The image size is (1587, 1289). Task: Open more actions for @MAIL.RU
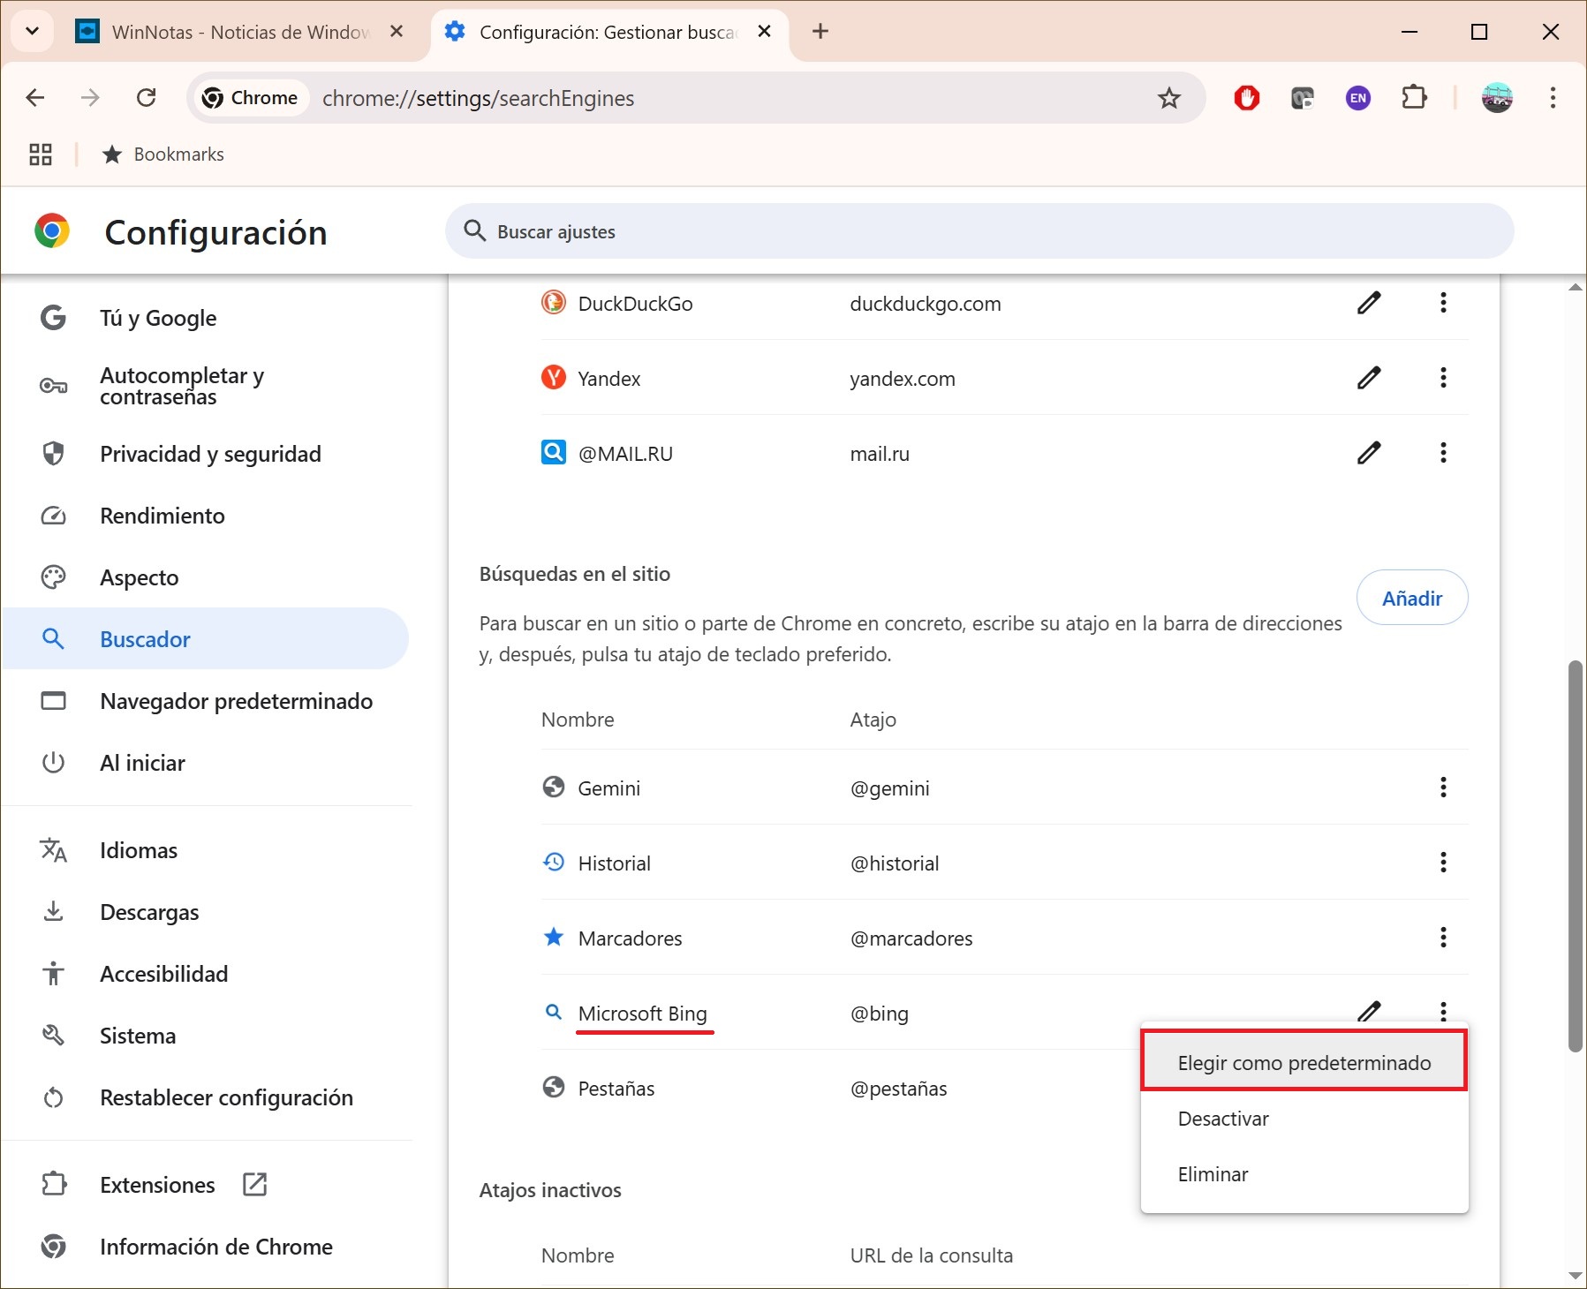1443,453
